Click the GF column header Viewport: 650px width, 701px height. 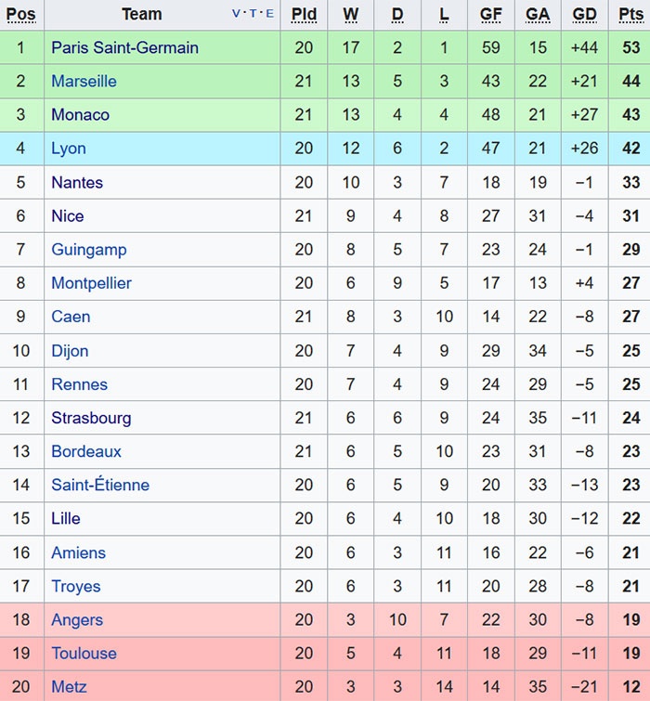[491, 14]
